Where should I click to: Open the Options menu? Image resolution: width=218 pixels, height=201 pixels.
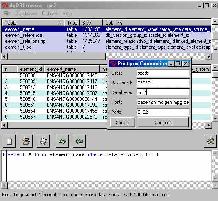(x=50, y=14)
